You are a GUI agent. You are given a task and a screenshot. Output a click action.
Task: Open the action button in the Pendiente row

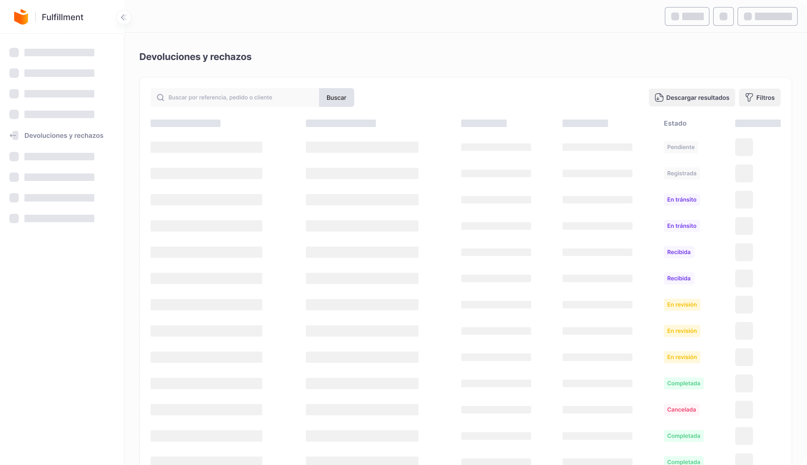[744, 147]
